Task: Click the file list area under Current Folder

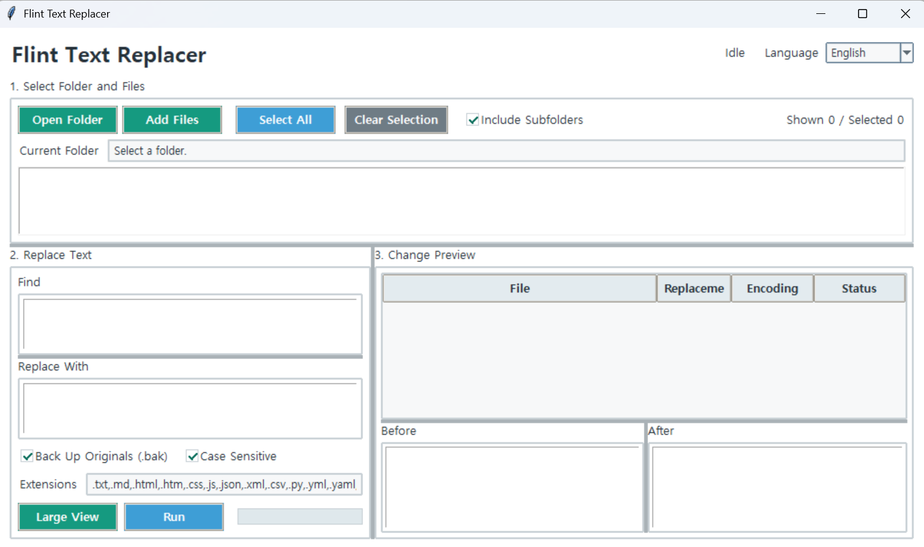Action: click(x=462, y=201)
